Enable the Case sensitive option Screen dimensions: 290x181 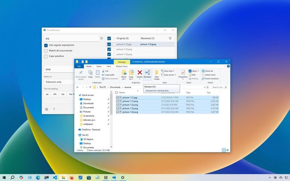[x=46, y=56]
